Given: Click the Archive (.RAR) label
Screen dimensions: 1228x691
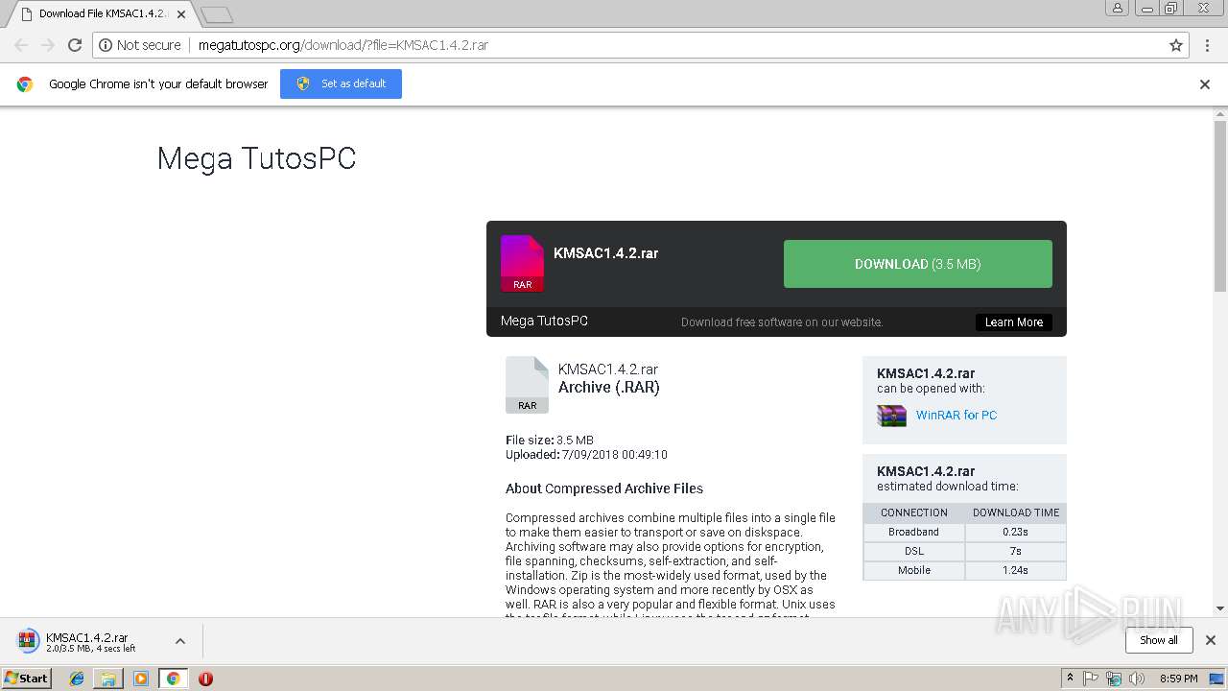Looking at the screenshot, I should coord(609,388).
